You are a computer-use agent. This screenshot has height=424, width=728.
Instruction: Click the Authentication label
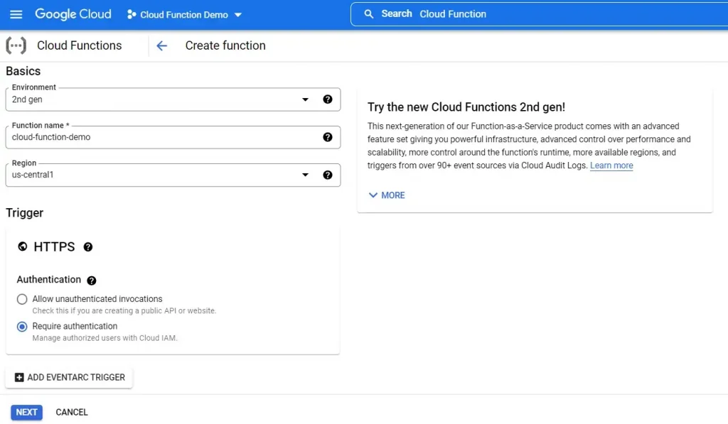click(49, 280)
